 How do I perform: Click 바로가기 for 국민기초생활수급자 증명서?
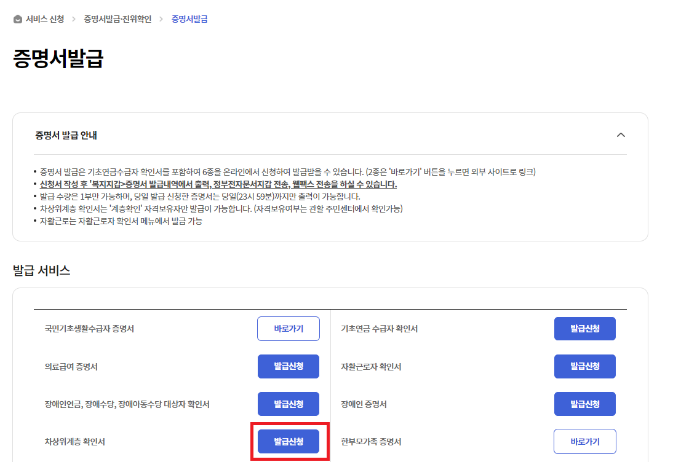point(289,329)
